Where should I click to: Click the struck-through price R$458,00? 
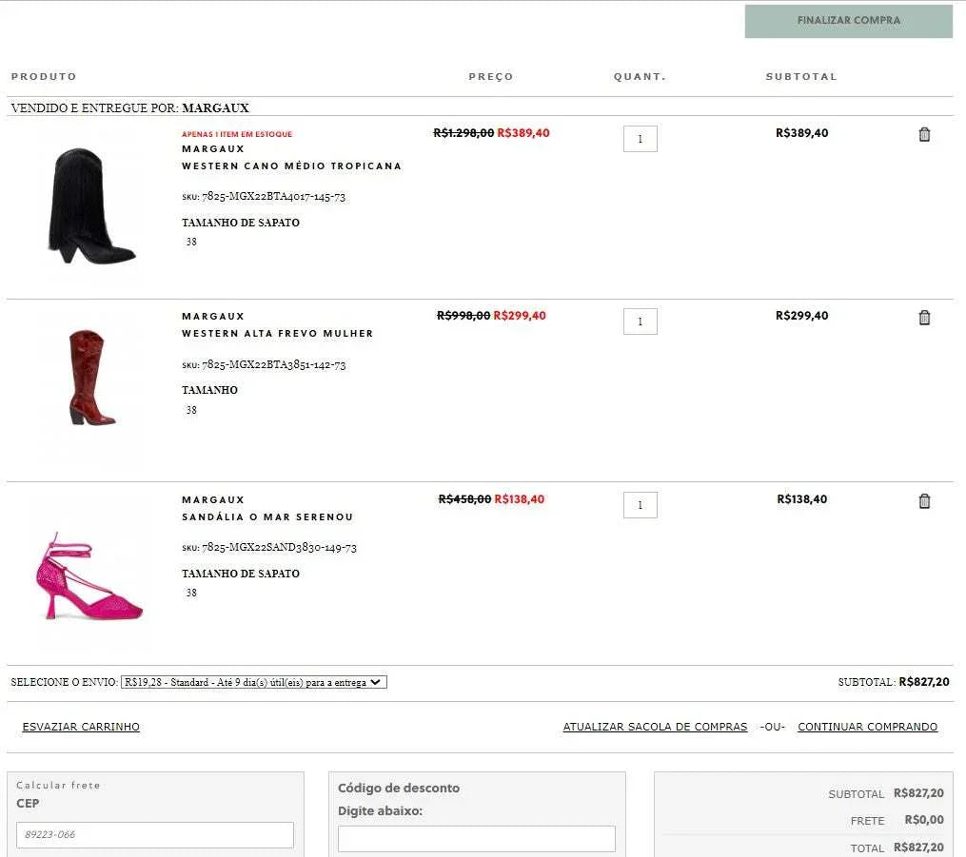(464, 499)
